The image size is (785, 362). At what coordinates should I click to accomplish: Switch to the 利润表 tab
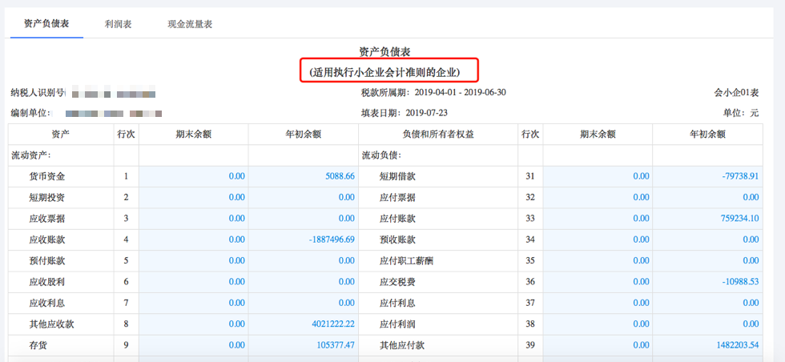[118, 24]
